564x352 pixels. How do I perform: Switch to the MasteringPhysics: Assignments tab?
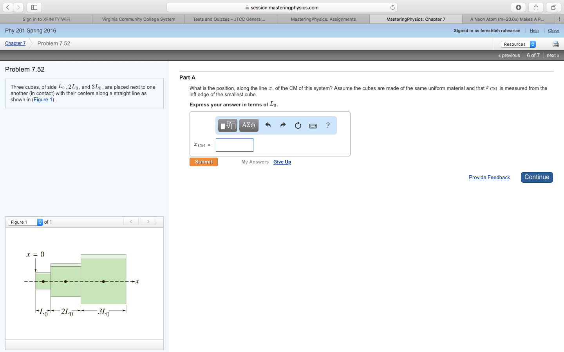click(x=323, y=19)
